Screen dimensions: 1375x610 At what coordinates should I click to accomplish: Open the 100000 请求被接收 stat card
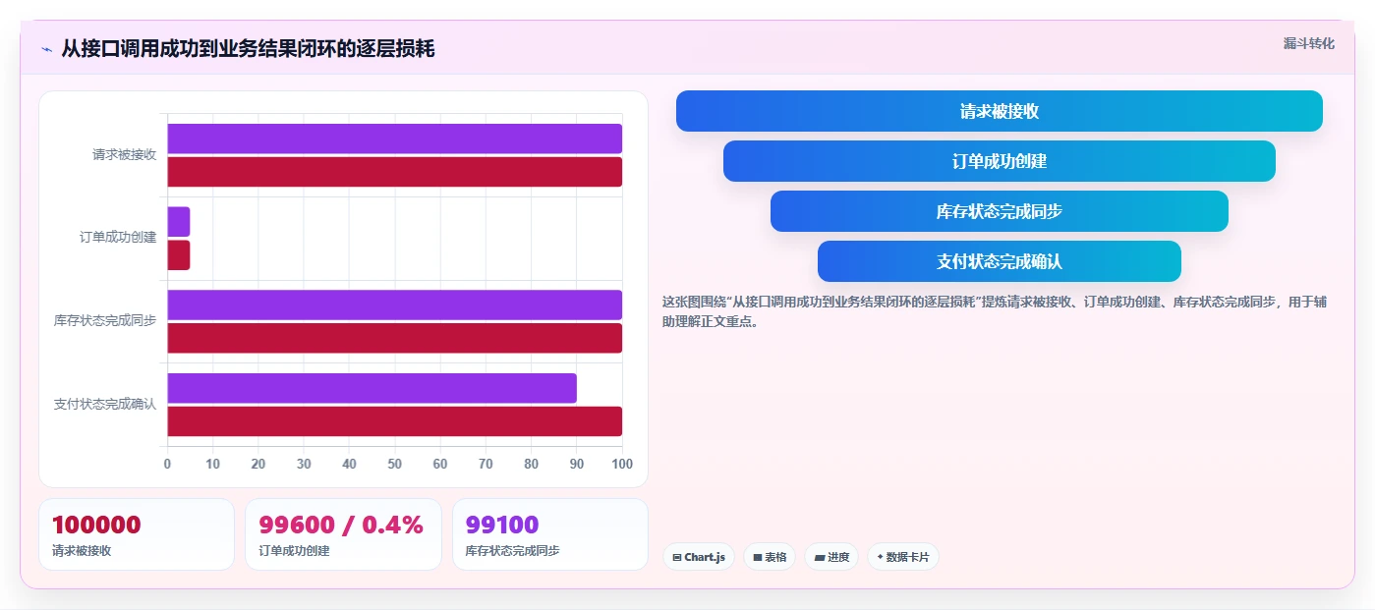pos(137,534)
